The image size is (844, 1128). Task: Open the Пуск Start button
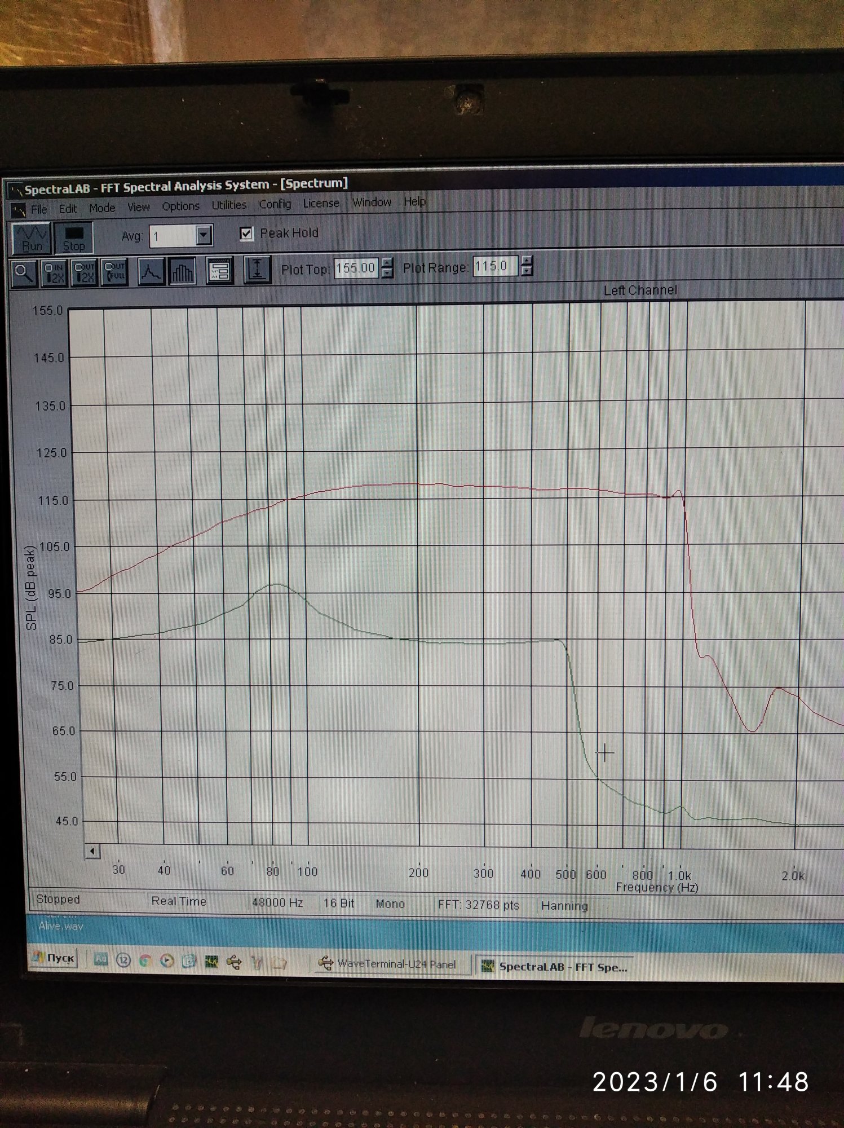[55, 958]
